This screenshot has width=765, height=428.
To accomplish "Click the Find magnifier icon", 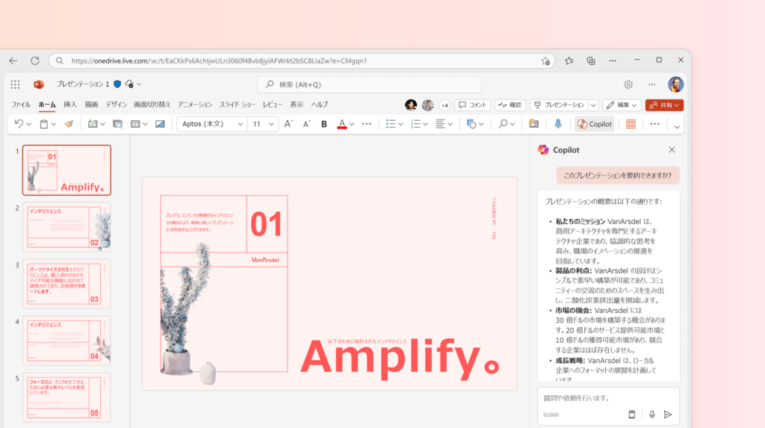I will 503,124.
